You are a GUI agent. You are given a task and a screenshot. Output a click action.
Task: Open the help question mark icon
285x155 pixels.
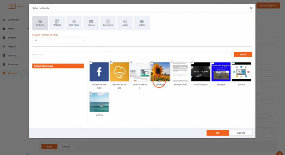[x=279, y=153]
